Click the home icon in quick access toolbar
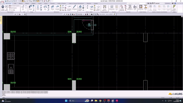The height and width of the screenshot is (103, 183). [x=6, y=1]
